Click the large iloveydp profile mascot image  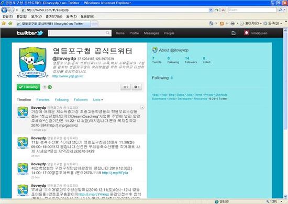[32, 62]
